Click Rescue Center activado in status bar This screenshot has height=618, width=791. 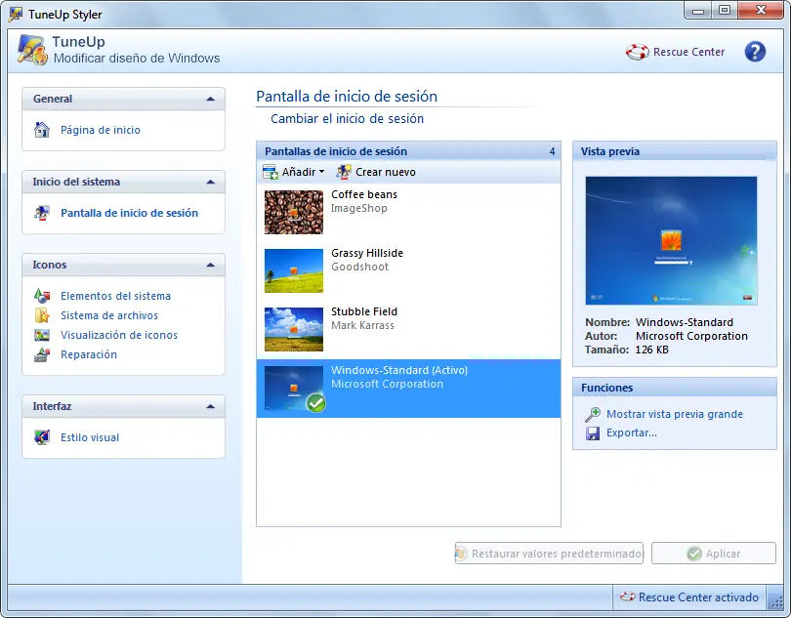coord(698,597)
